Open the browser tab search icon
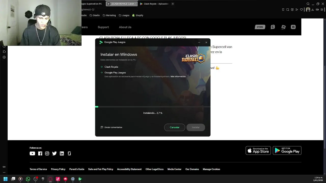326x183 pixels. point(308,4)
